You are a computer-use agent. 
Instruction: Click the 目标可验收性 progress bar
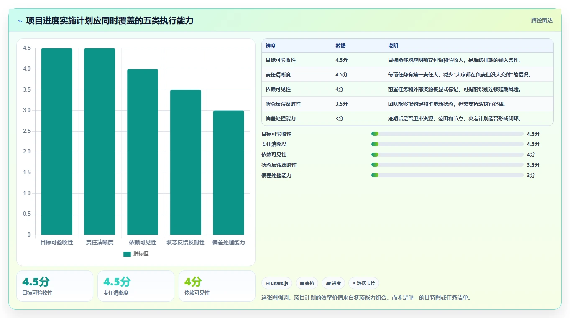pos(447,134)
